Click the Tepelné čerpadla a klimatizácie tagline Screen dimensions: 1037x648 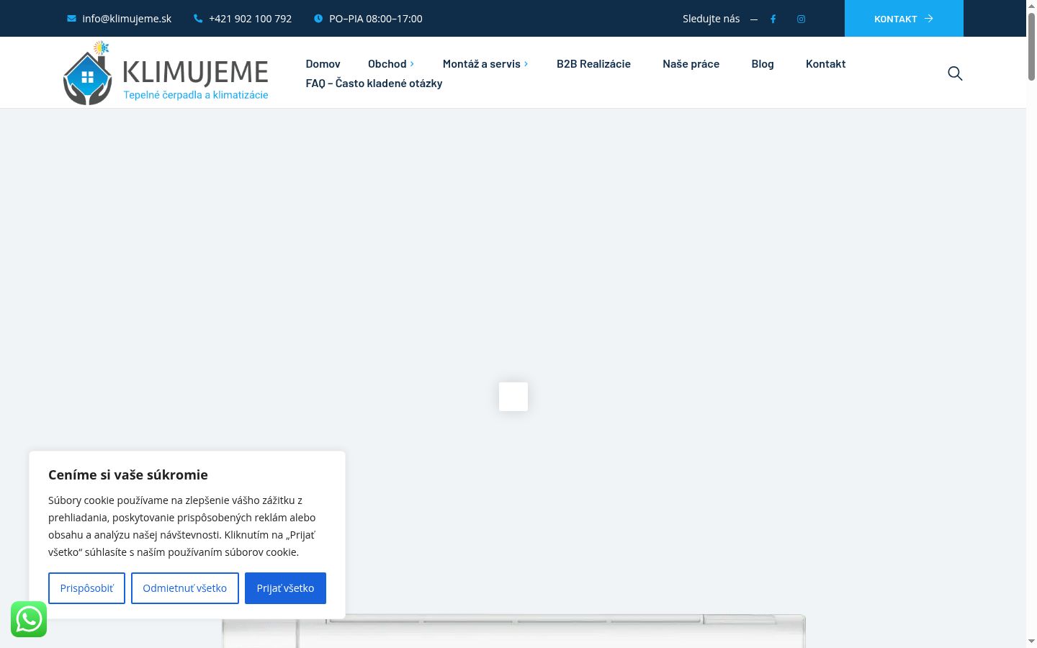196,95
